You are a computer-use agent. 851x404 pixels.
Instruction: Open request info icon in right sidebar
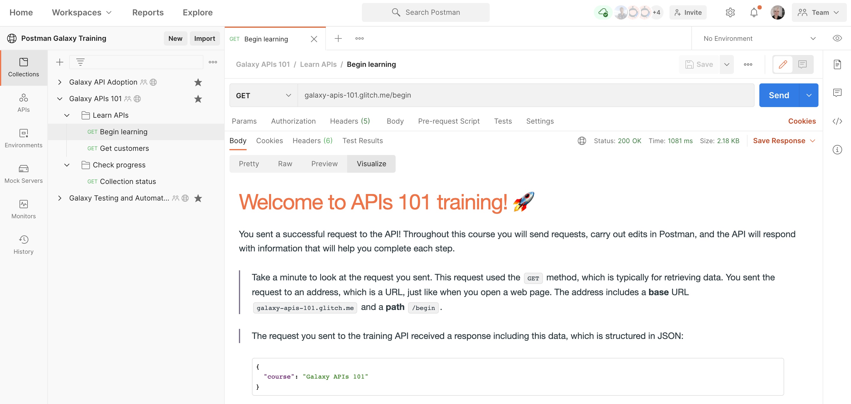pyautogui.click(x=837, y=150)
